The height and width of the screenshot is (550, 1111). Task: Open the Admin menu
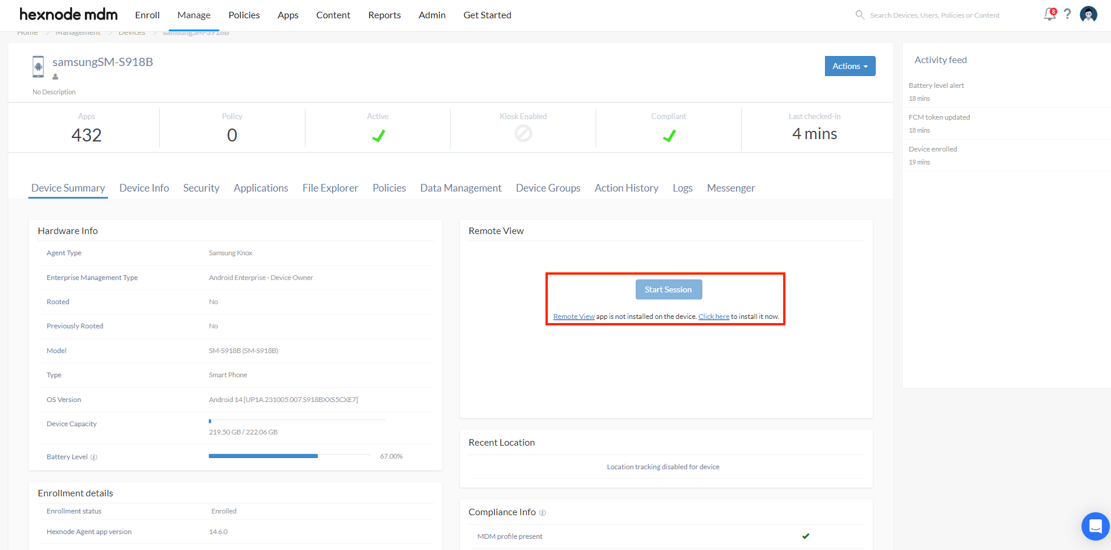(432, 15)
